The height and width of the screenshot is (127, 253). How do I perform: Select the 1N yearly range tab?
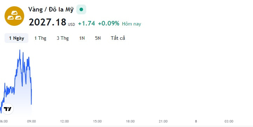click(x=82, y=38)
